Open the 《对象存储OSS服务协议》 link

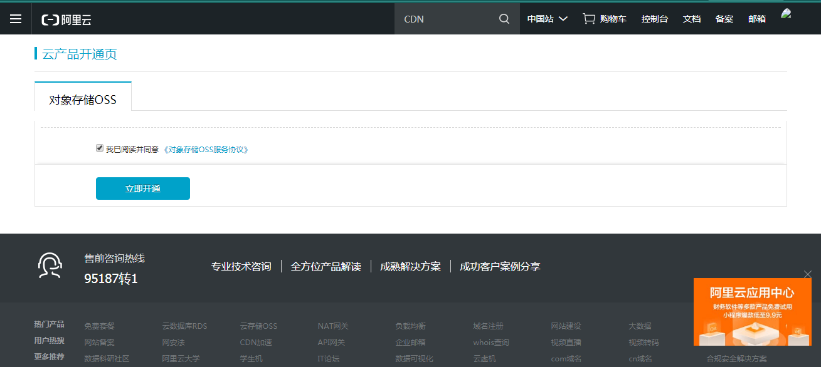(206, 150)
